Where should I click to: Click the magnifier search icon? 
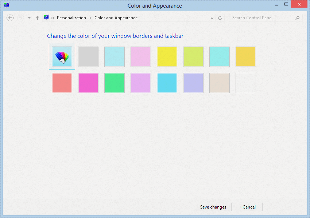pos(297,18)
